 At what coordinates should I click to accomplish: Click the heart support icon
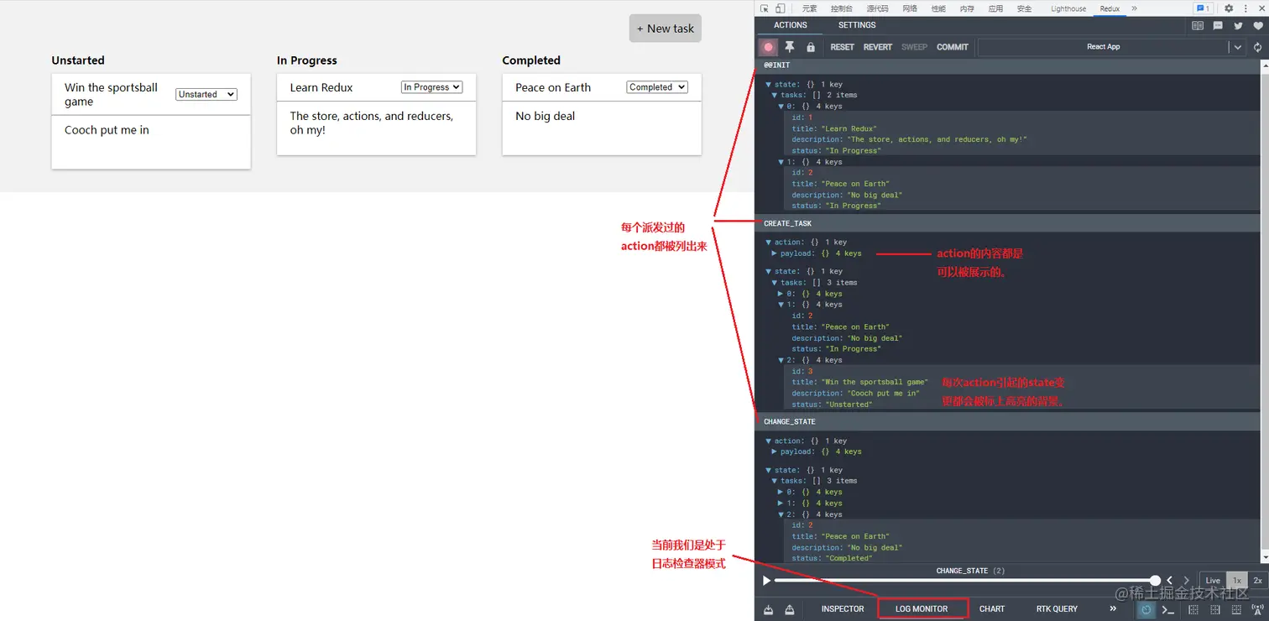pyautogui.click(x=1258, y=26)
